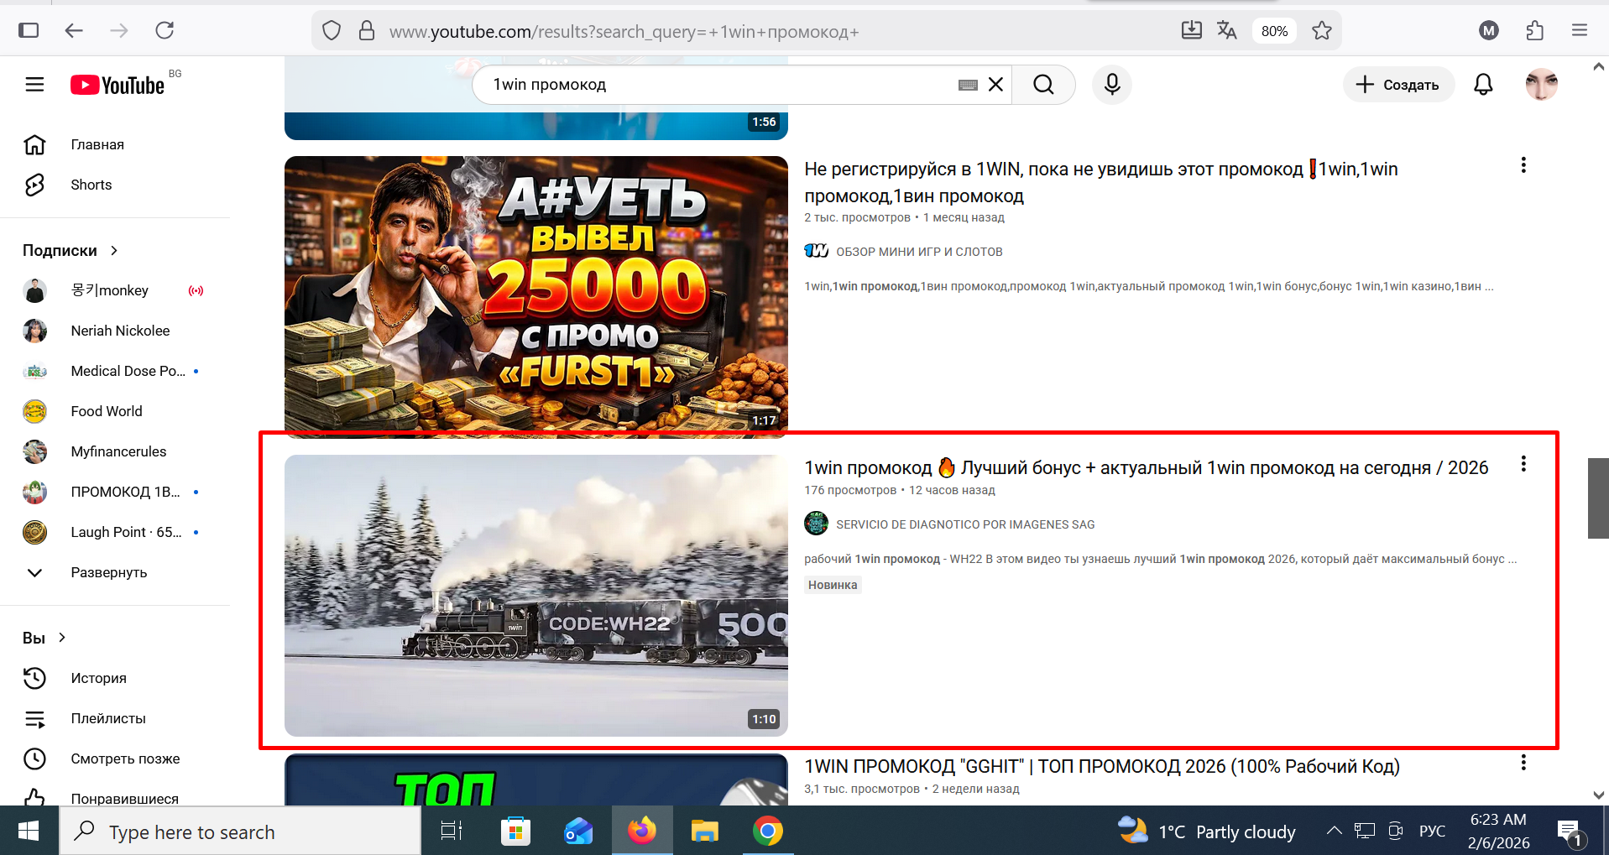Click the vertical page scrollbar thumb
This screenshot has height=855, width=1609.
(x=1597, y=498)
